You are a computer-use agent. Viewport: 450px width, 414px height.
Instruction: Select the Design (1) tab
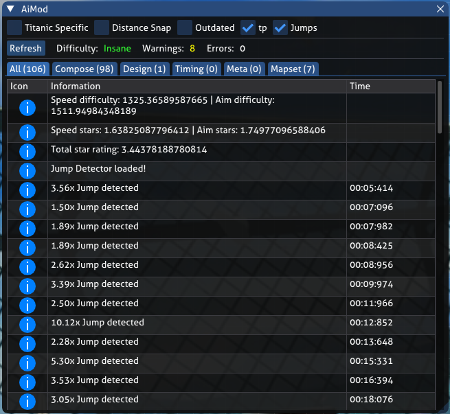pos(145,69)
